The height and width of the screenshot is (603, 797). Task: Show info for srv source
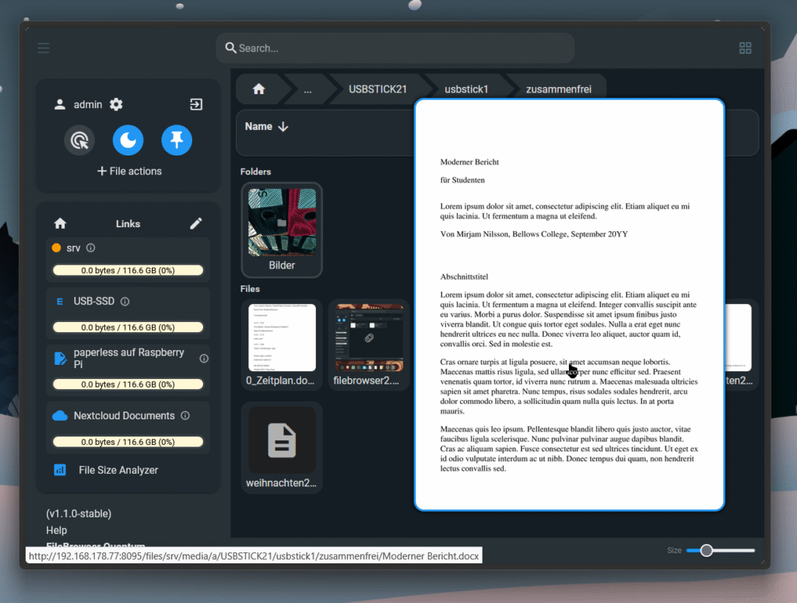(x=90, y=248)
